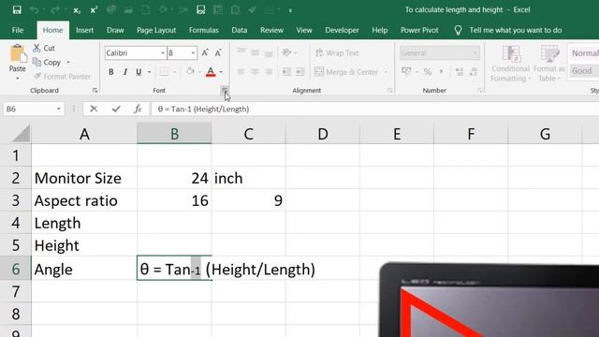Open the Help tab

point(379,30)
